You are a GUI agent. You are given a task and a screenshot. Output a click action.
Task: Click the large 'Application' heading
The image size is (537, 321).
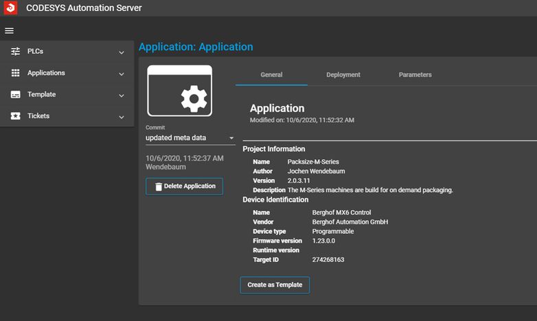277,108
